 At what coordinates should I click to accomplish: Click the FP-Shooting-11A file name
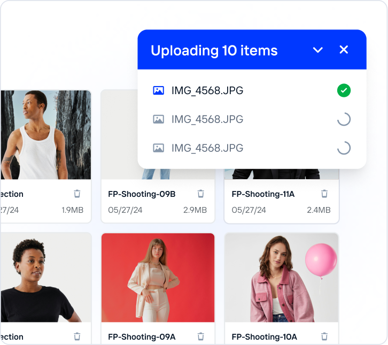point(263,194)
